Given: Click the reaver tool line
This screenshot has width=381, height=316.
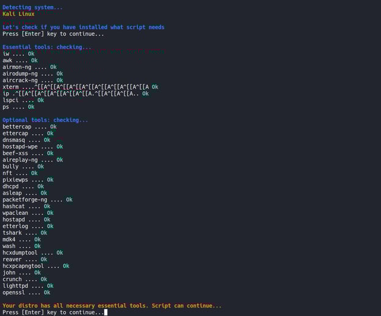Looking at the screenshot, I should coord(24,259).
